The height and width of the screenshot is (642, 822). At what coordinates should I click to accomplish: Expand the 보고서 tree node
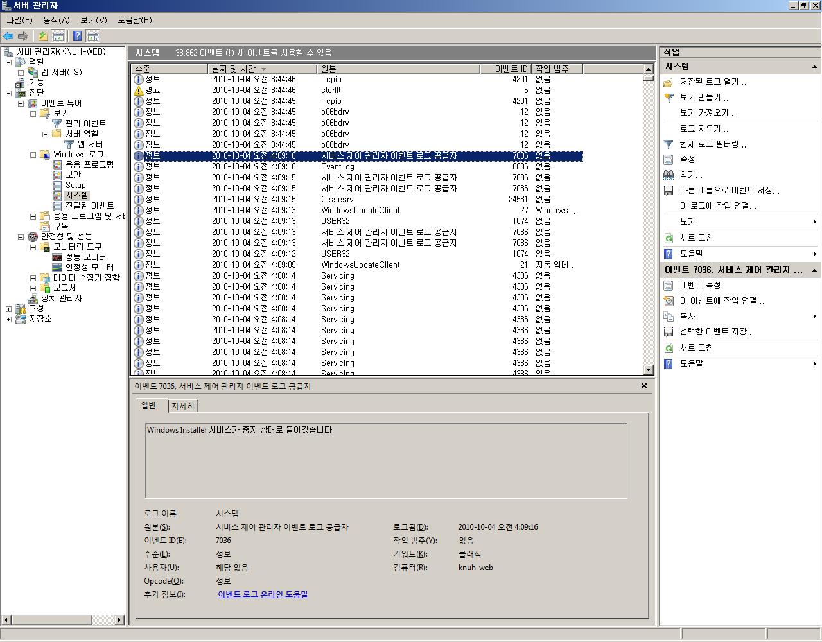tap(33, 288)
